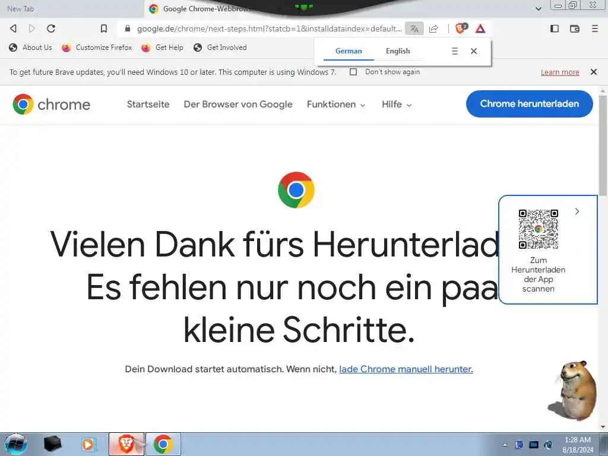Expand the Funktionen dropdown
Viewport: 608px width, 456px height.
pos(336,104)
